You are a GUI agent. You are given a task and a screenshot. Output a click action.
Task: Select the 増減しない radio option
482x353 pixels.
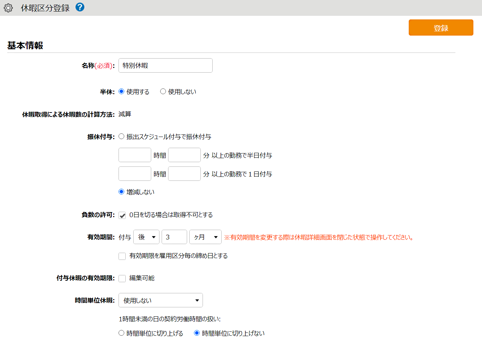pyautogui.click(x=121, y=192)
